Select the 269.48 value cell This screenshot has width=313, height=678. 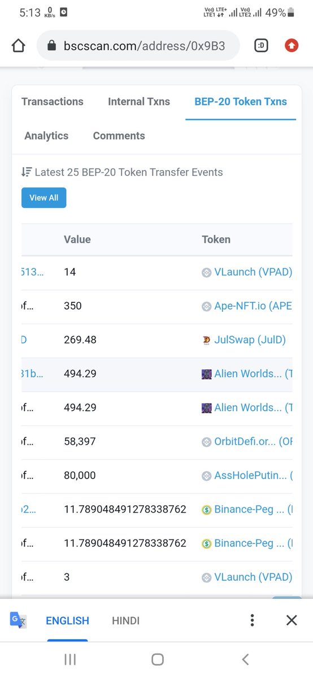(x=80, y=340)
